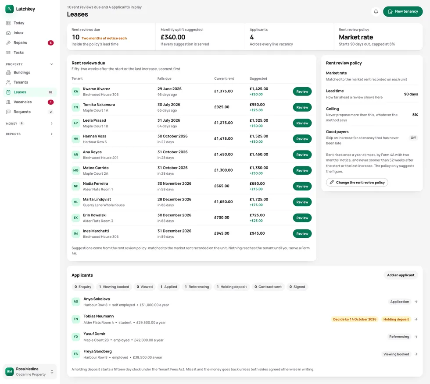Open Freya Sandberg's arrow icon
This screenshot has width=430, height=384.
click(416, 354)
